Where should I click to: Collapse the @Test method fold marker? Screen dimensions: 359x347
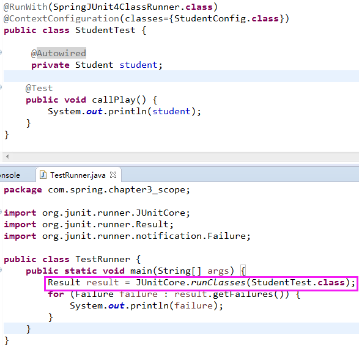click(1, 87)
